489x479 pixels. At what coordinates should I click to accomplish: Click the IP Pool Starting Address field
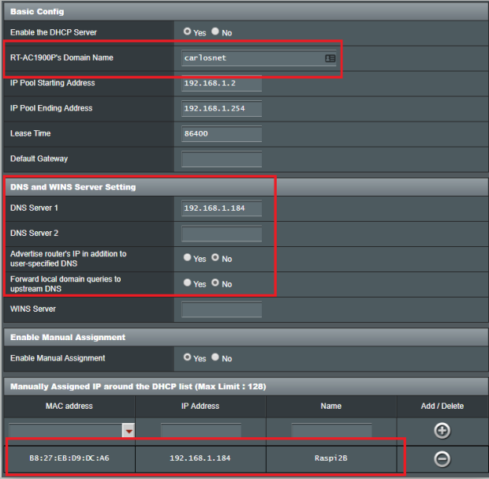pyautogui.click(x=222, y=84)
